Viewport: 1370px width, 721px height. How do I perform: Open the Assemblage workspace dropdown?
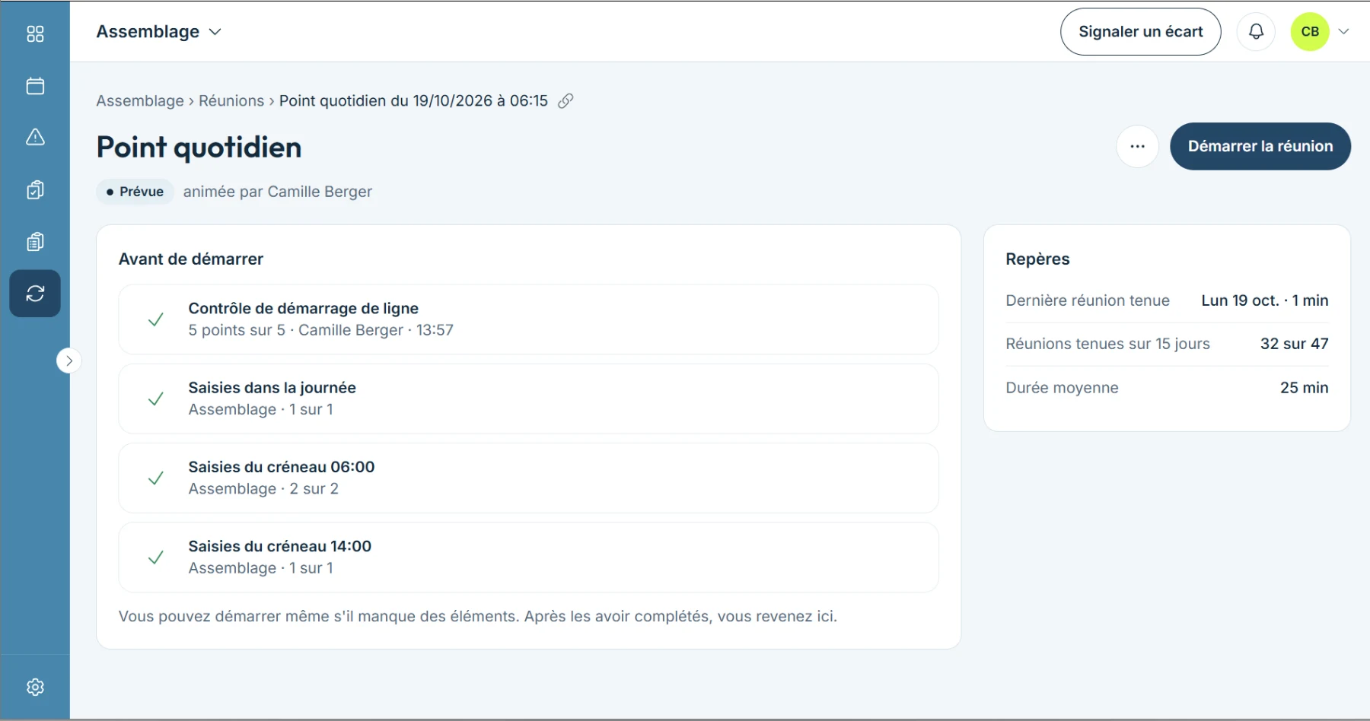(159, 32)
